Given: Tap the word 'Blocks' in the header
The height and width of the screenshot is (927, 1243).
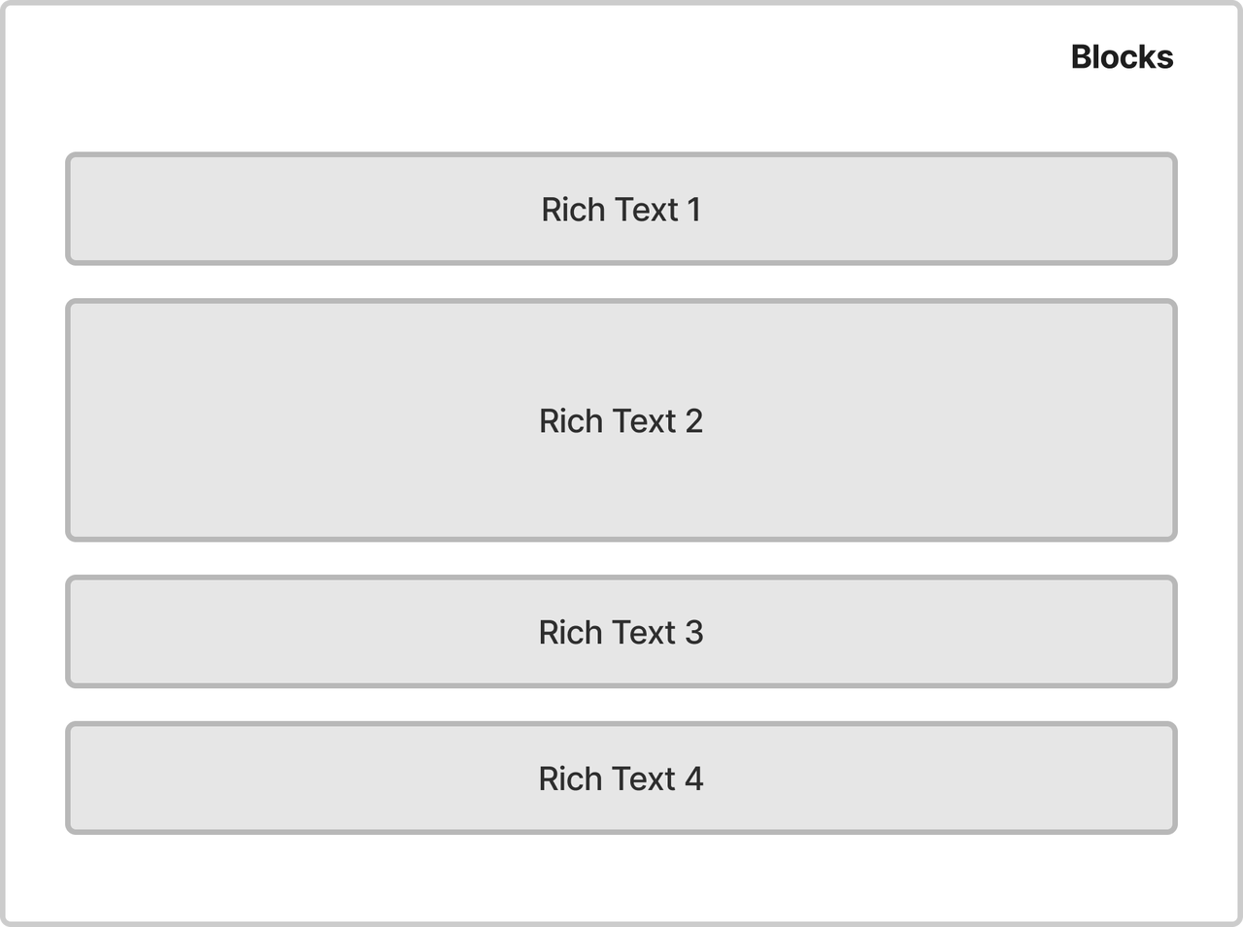Looking at the screenshot, I should point(1122,57).
